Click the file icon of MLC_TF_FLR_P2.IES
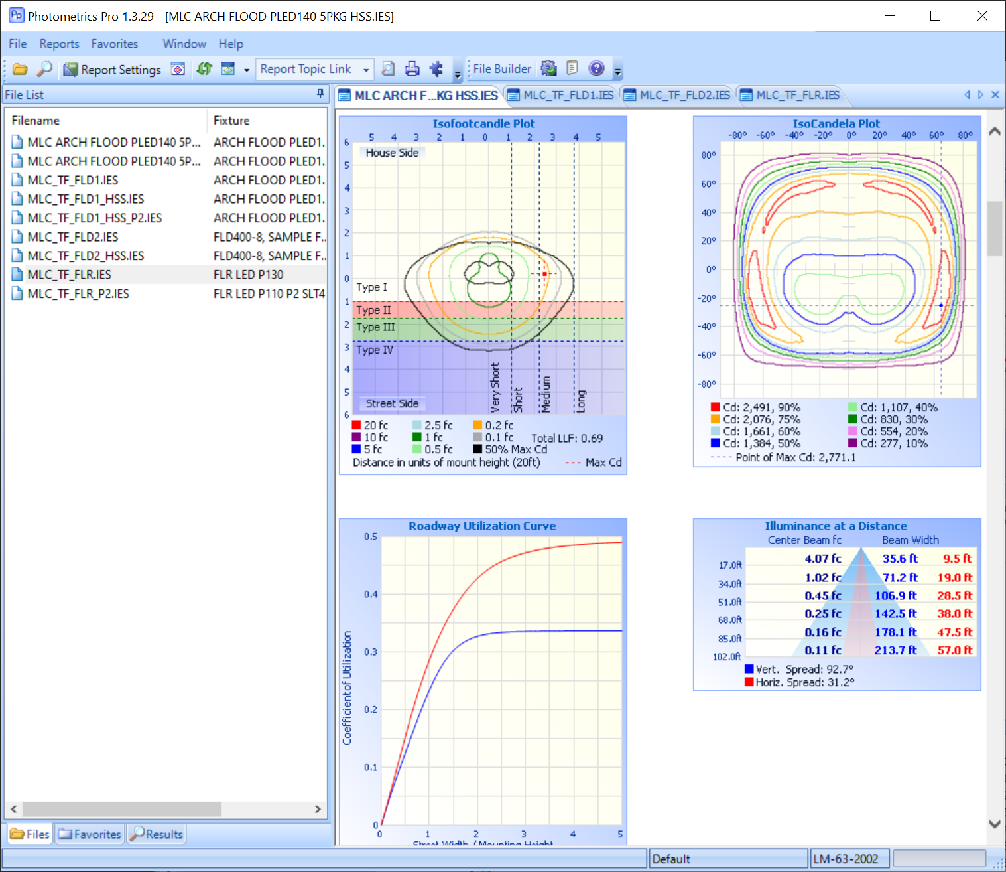This screenshot has width=1006, height=872. pos(17,293)
